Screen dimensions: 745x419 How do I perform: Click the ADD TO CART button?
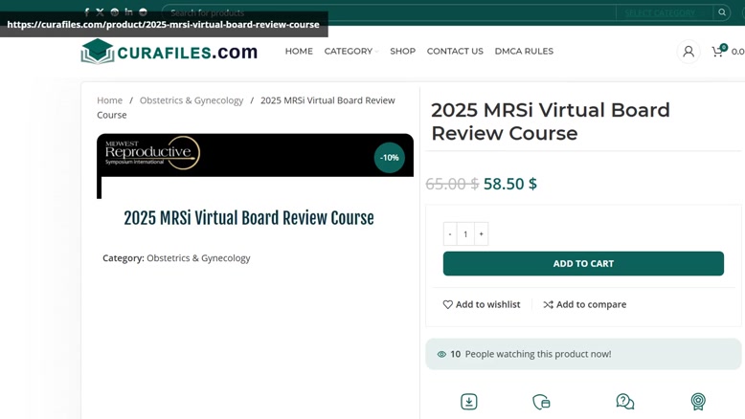[x=583, y=263]
